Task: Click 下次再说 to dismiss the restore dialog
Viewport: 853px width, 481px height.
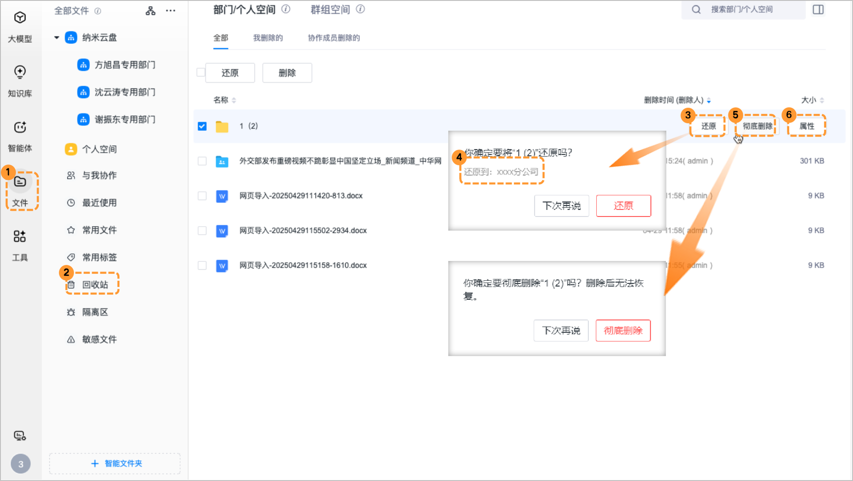Action: pos(561,205)
